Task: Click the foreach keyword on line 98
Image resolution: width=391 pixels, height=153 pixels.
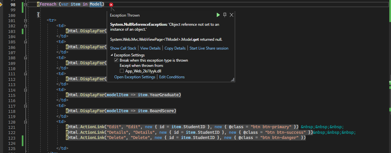Action: click(x=48, y=5)
